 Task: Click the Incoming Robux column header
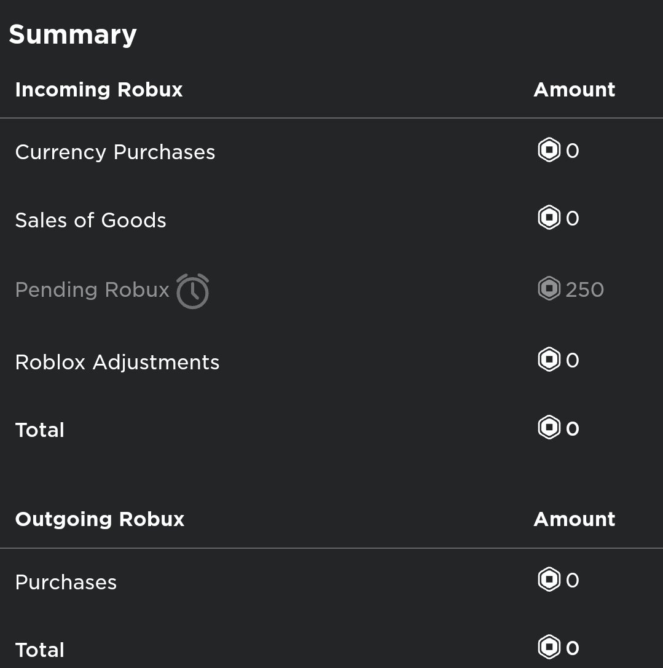(x=99, y=90)
